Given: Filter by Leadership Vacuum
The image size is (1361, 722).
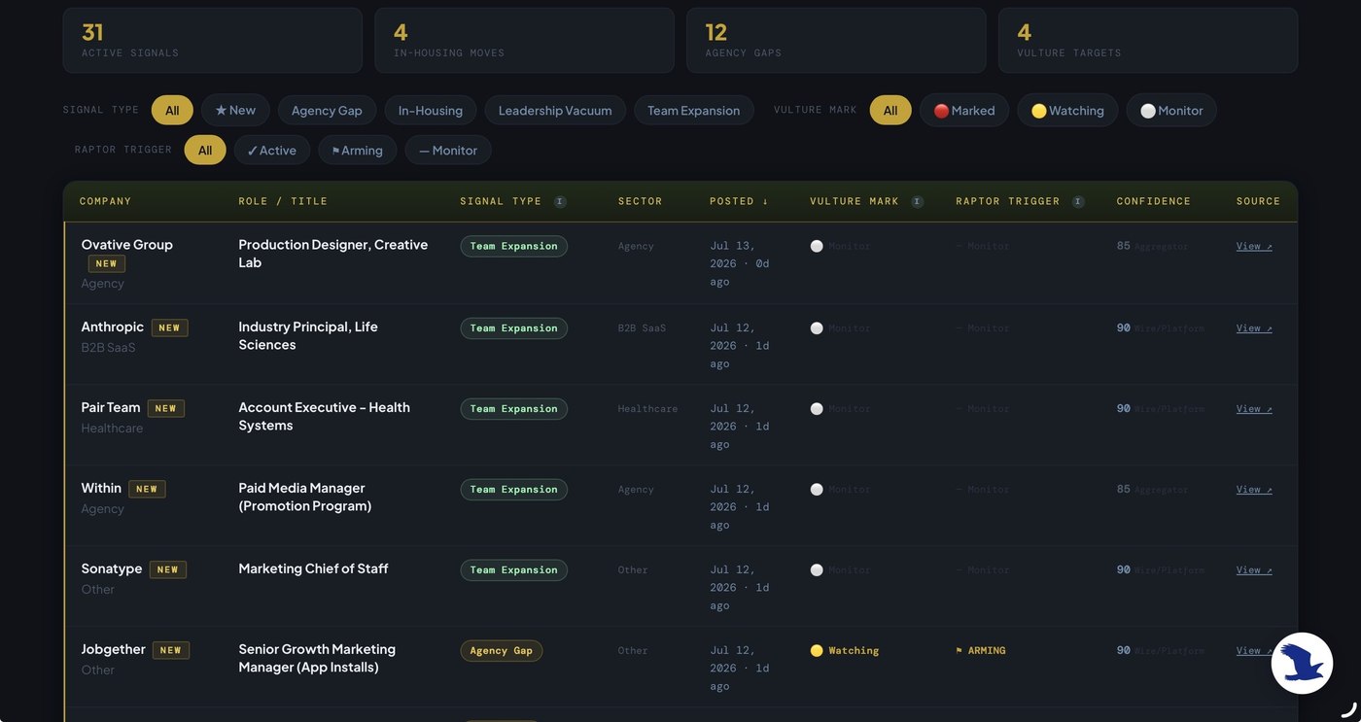Looking at the screenshot, I should click(555, 110).
